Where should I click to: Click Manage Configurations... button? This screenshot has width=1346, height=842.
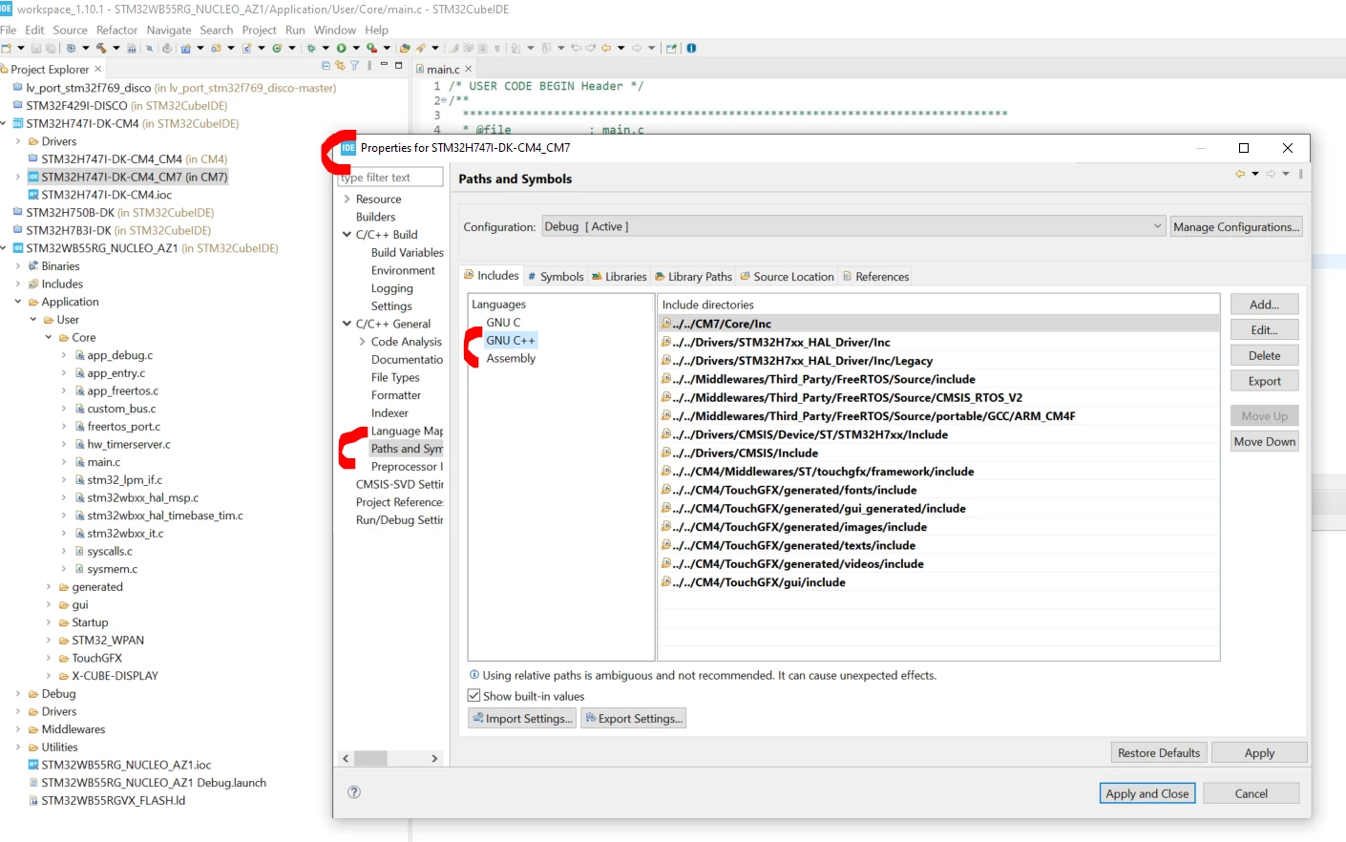click(x=1236, y=226)
